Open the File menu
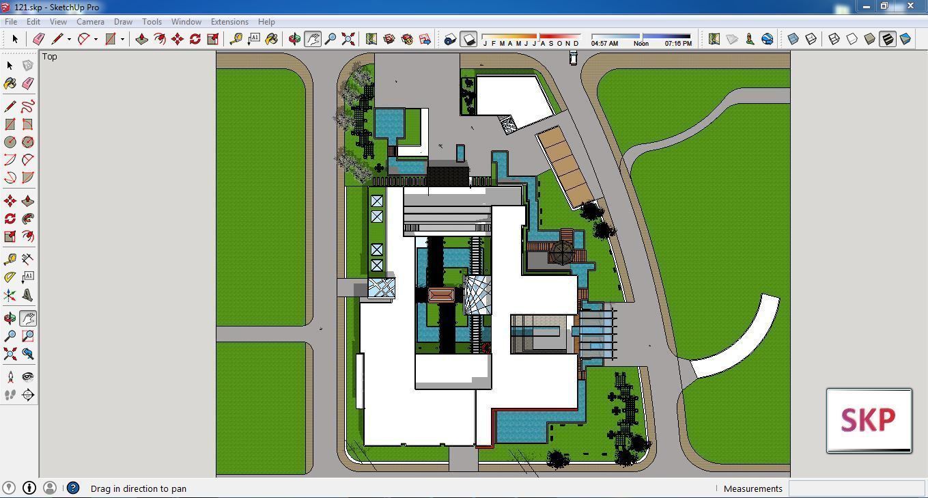Image resolution: width=928 pixels, height=498 pixels. point(11,21)
